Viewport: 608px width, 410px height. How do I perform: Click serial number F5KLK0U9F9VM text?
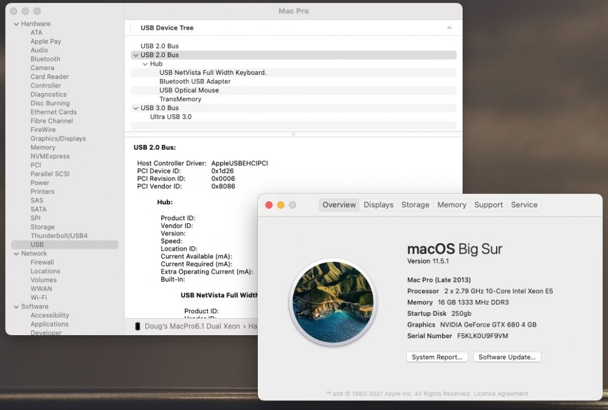point(482,336)
